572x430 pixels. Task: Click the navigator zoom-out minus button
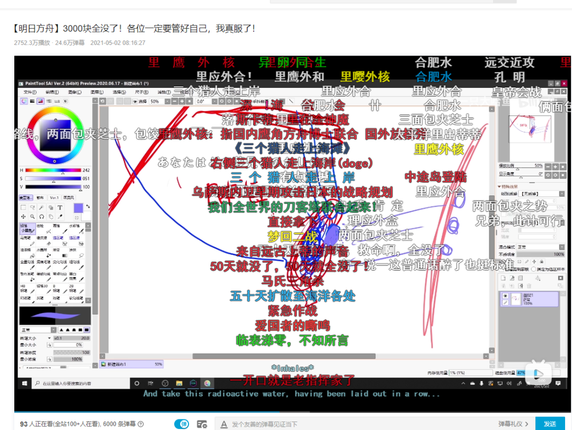[x=548, y=166]
